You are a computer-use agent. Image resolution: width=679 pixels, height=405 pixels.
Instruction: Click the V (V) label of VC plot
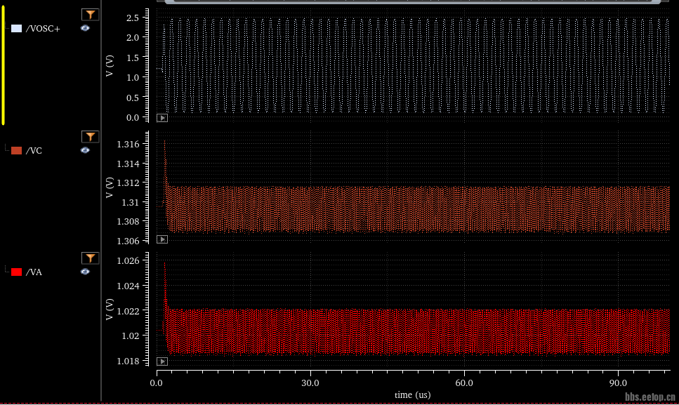[110, 187]
